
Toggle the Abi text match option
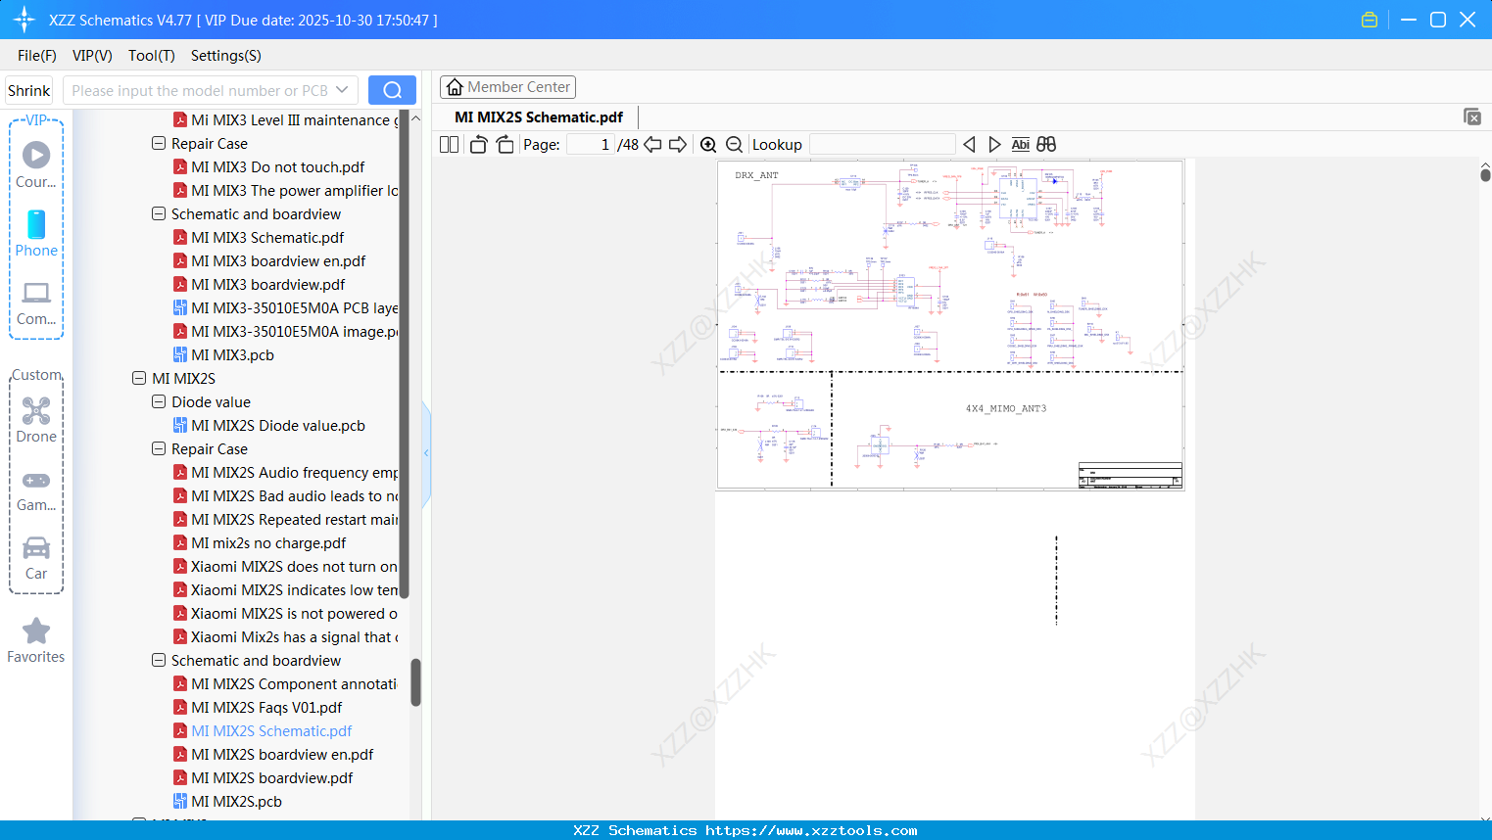(1020, 145)
